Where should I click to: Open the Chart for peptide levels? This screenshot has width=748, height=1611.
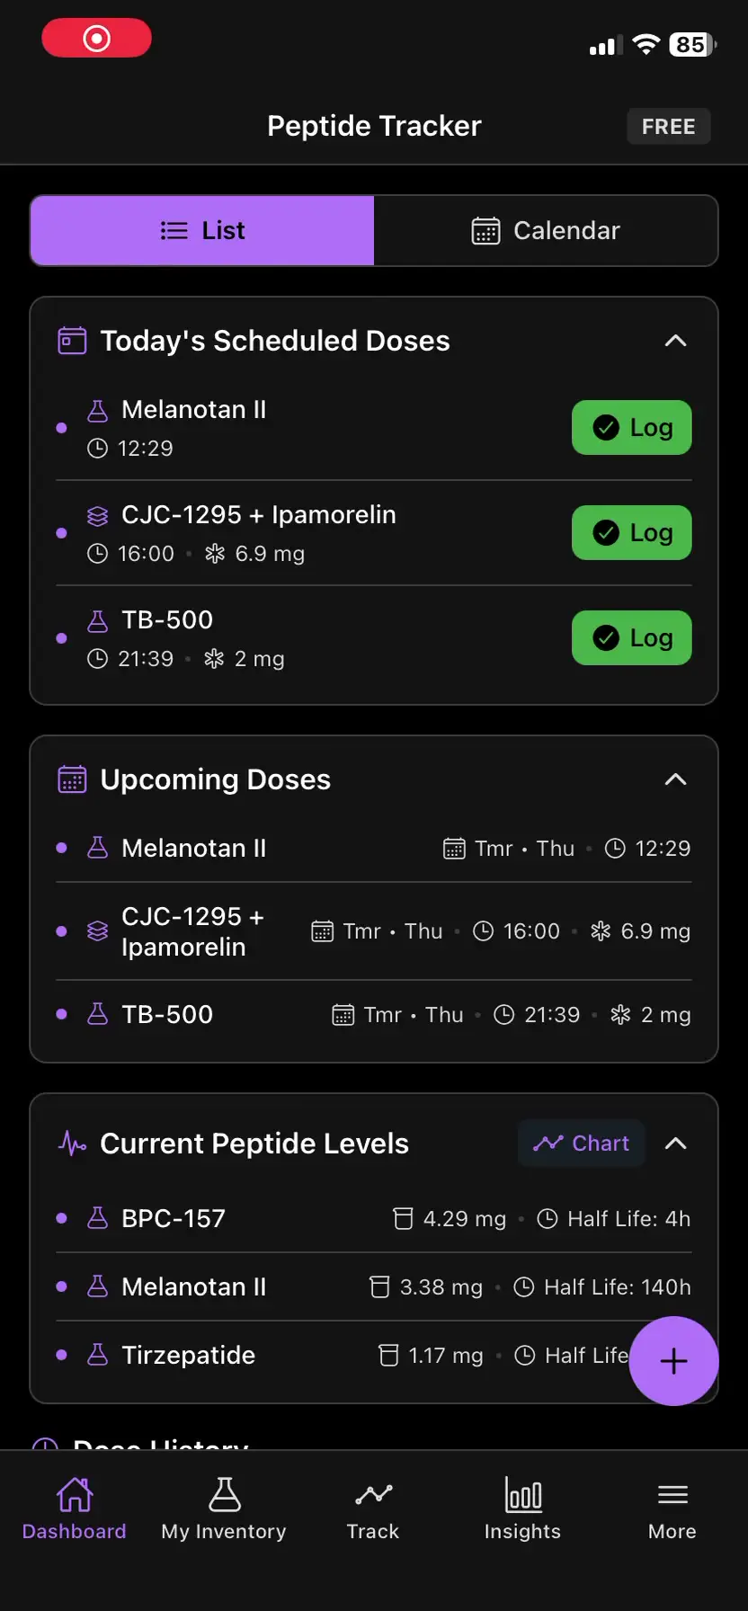click(582, 1144)
